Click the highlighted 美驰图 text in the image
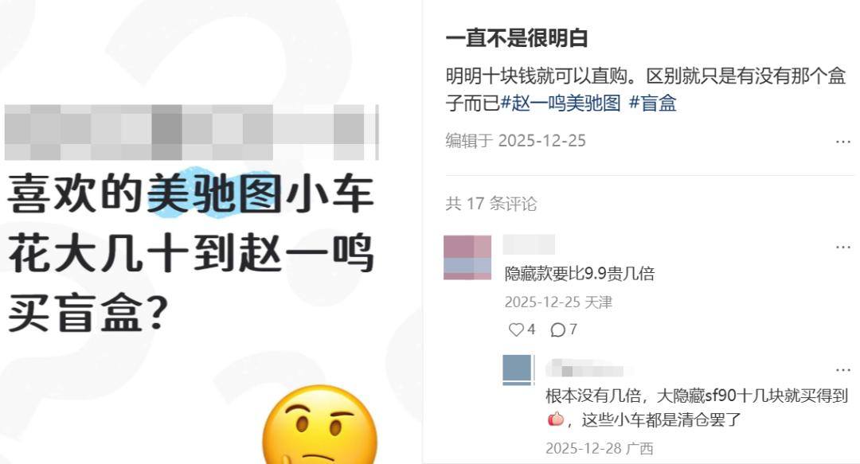 pos(214,193)
